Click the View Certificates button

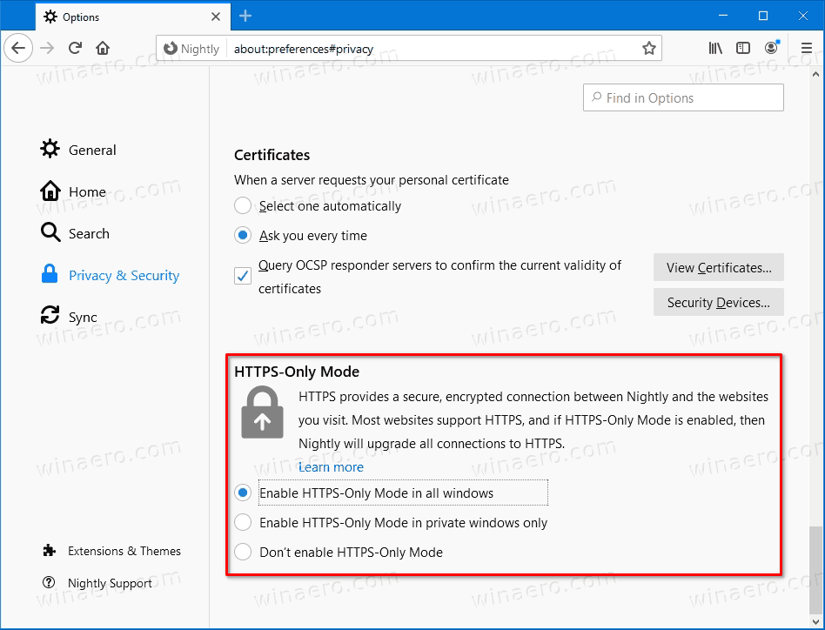719,268
